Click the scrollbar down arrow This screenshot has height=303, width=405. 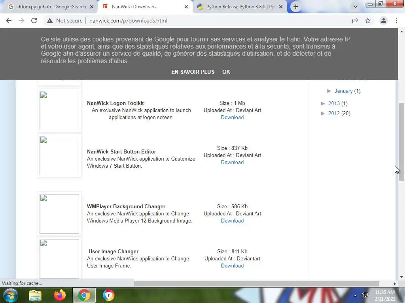click(401, 277)
